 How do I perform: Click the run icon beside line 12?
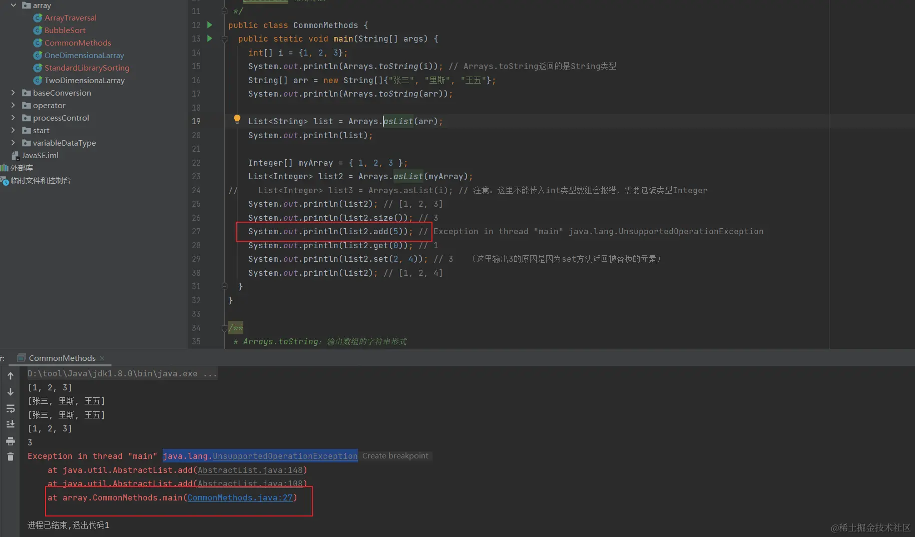tap(210, 25)
